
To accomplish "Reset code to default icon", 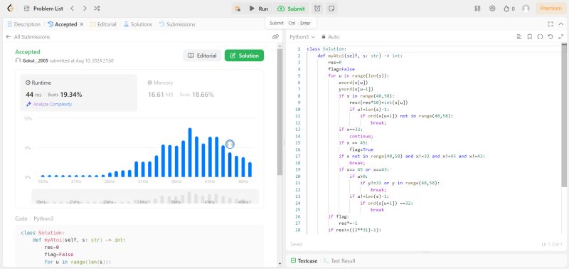I will pyautogui.click(x=551, y=37).
